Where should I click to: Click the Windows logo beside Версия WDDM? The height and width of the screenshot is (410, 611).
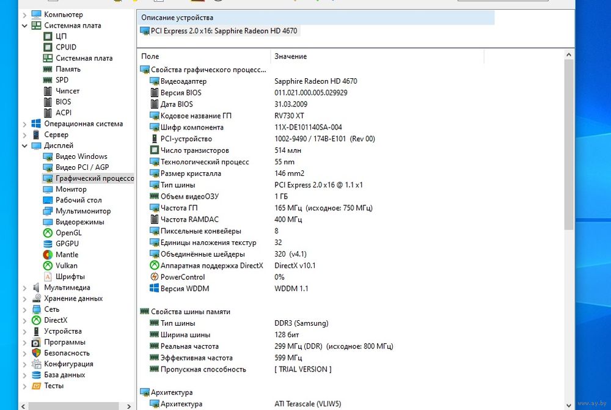coord(155,288)
